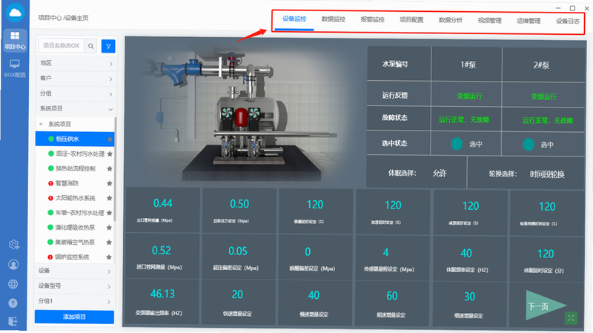The image size is (593, 333).
Task: Switch to the 设备日志 tab
Action: pos(568,22)
